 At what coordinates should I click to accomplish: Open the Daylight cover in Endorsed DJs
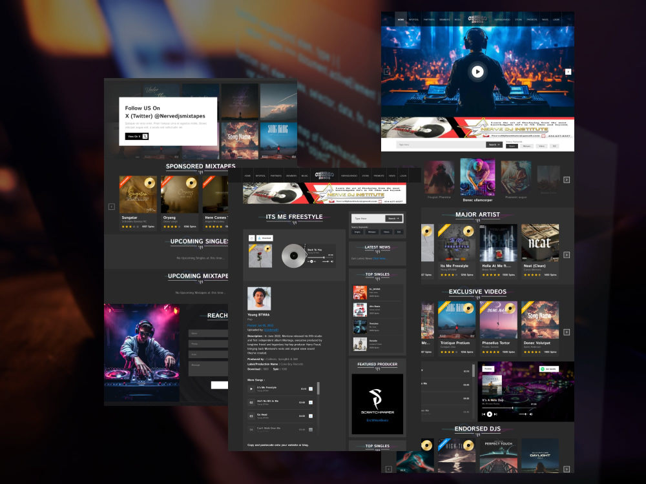(539, 456)
